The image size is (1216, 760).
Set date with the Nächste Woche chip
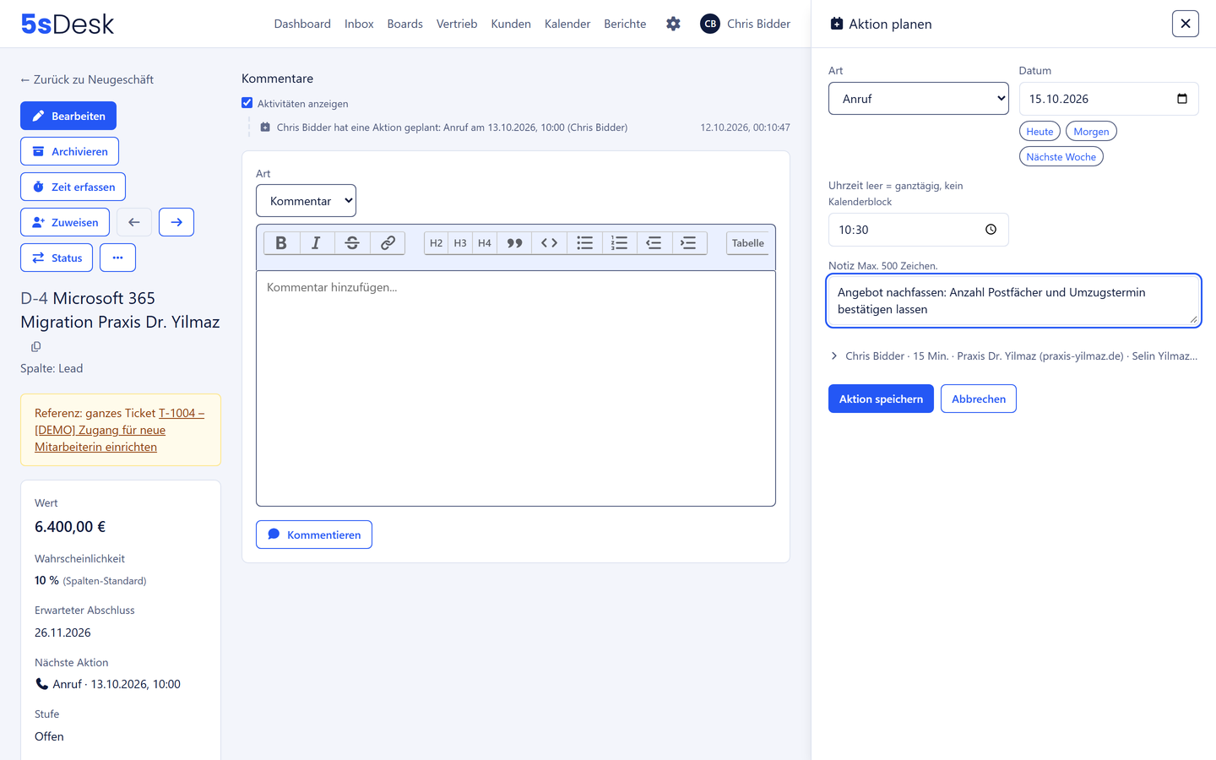1061,157
